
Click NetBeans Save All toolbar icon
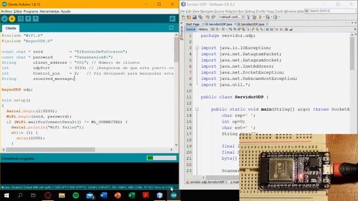200,17
